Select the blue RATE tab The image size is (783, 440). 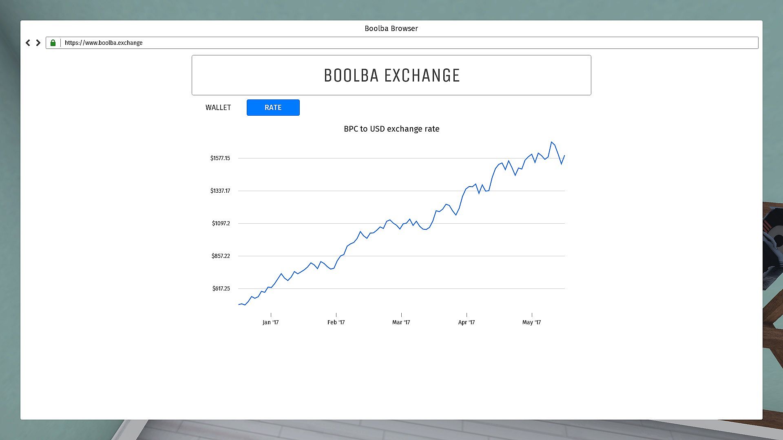[x=273, y=108]
